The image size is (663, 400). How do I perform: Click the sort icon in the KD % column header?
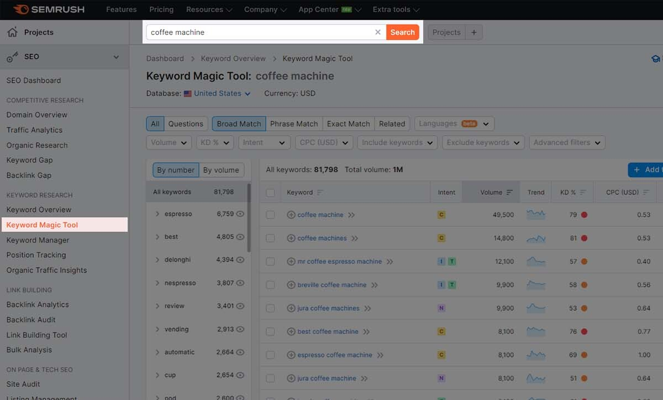click(583, 193)
